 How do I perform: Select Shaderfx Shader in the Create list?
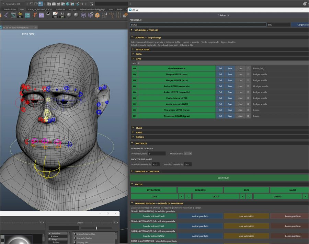tap(84, 238)
